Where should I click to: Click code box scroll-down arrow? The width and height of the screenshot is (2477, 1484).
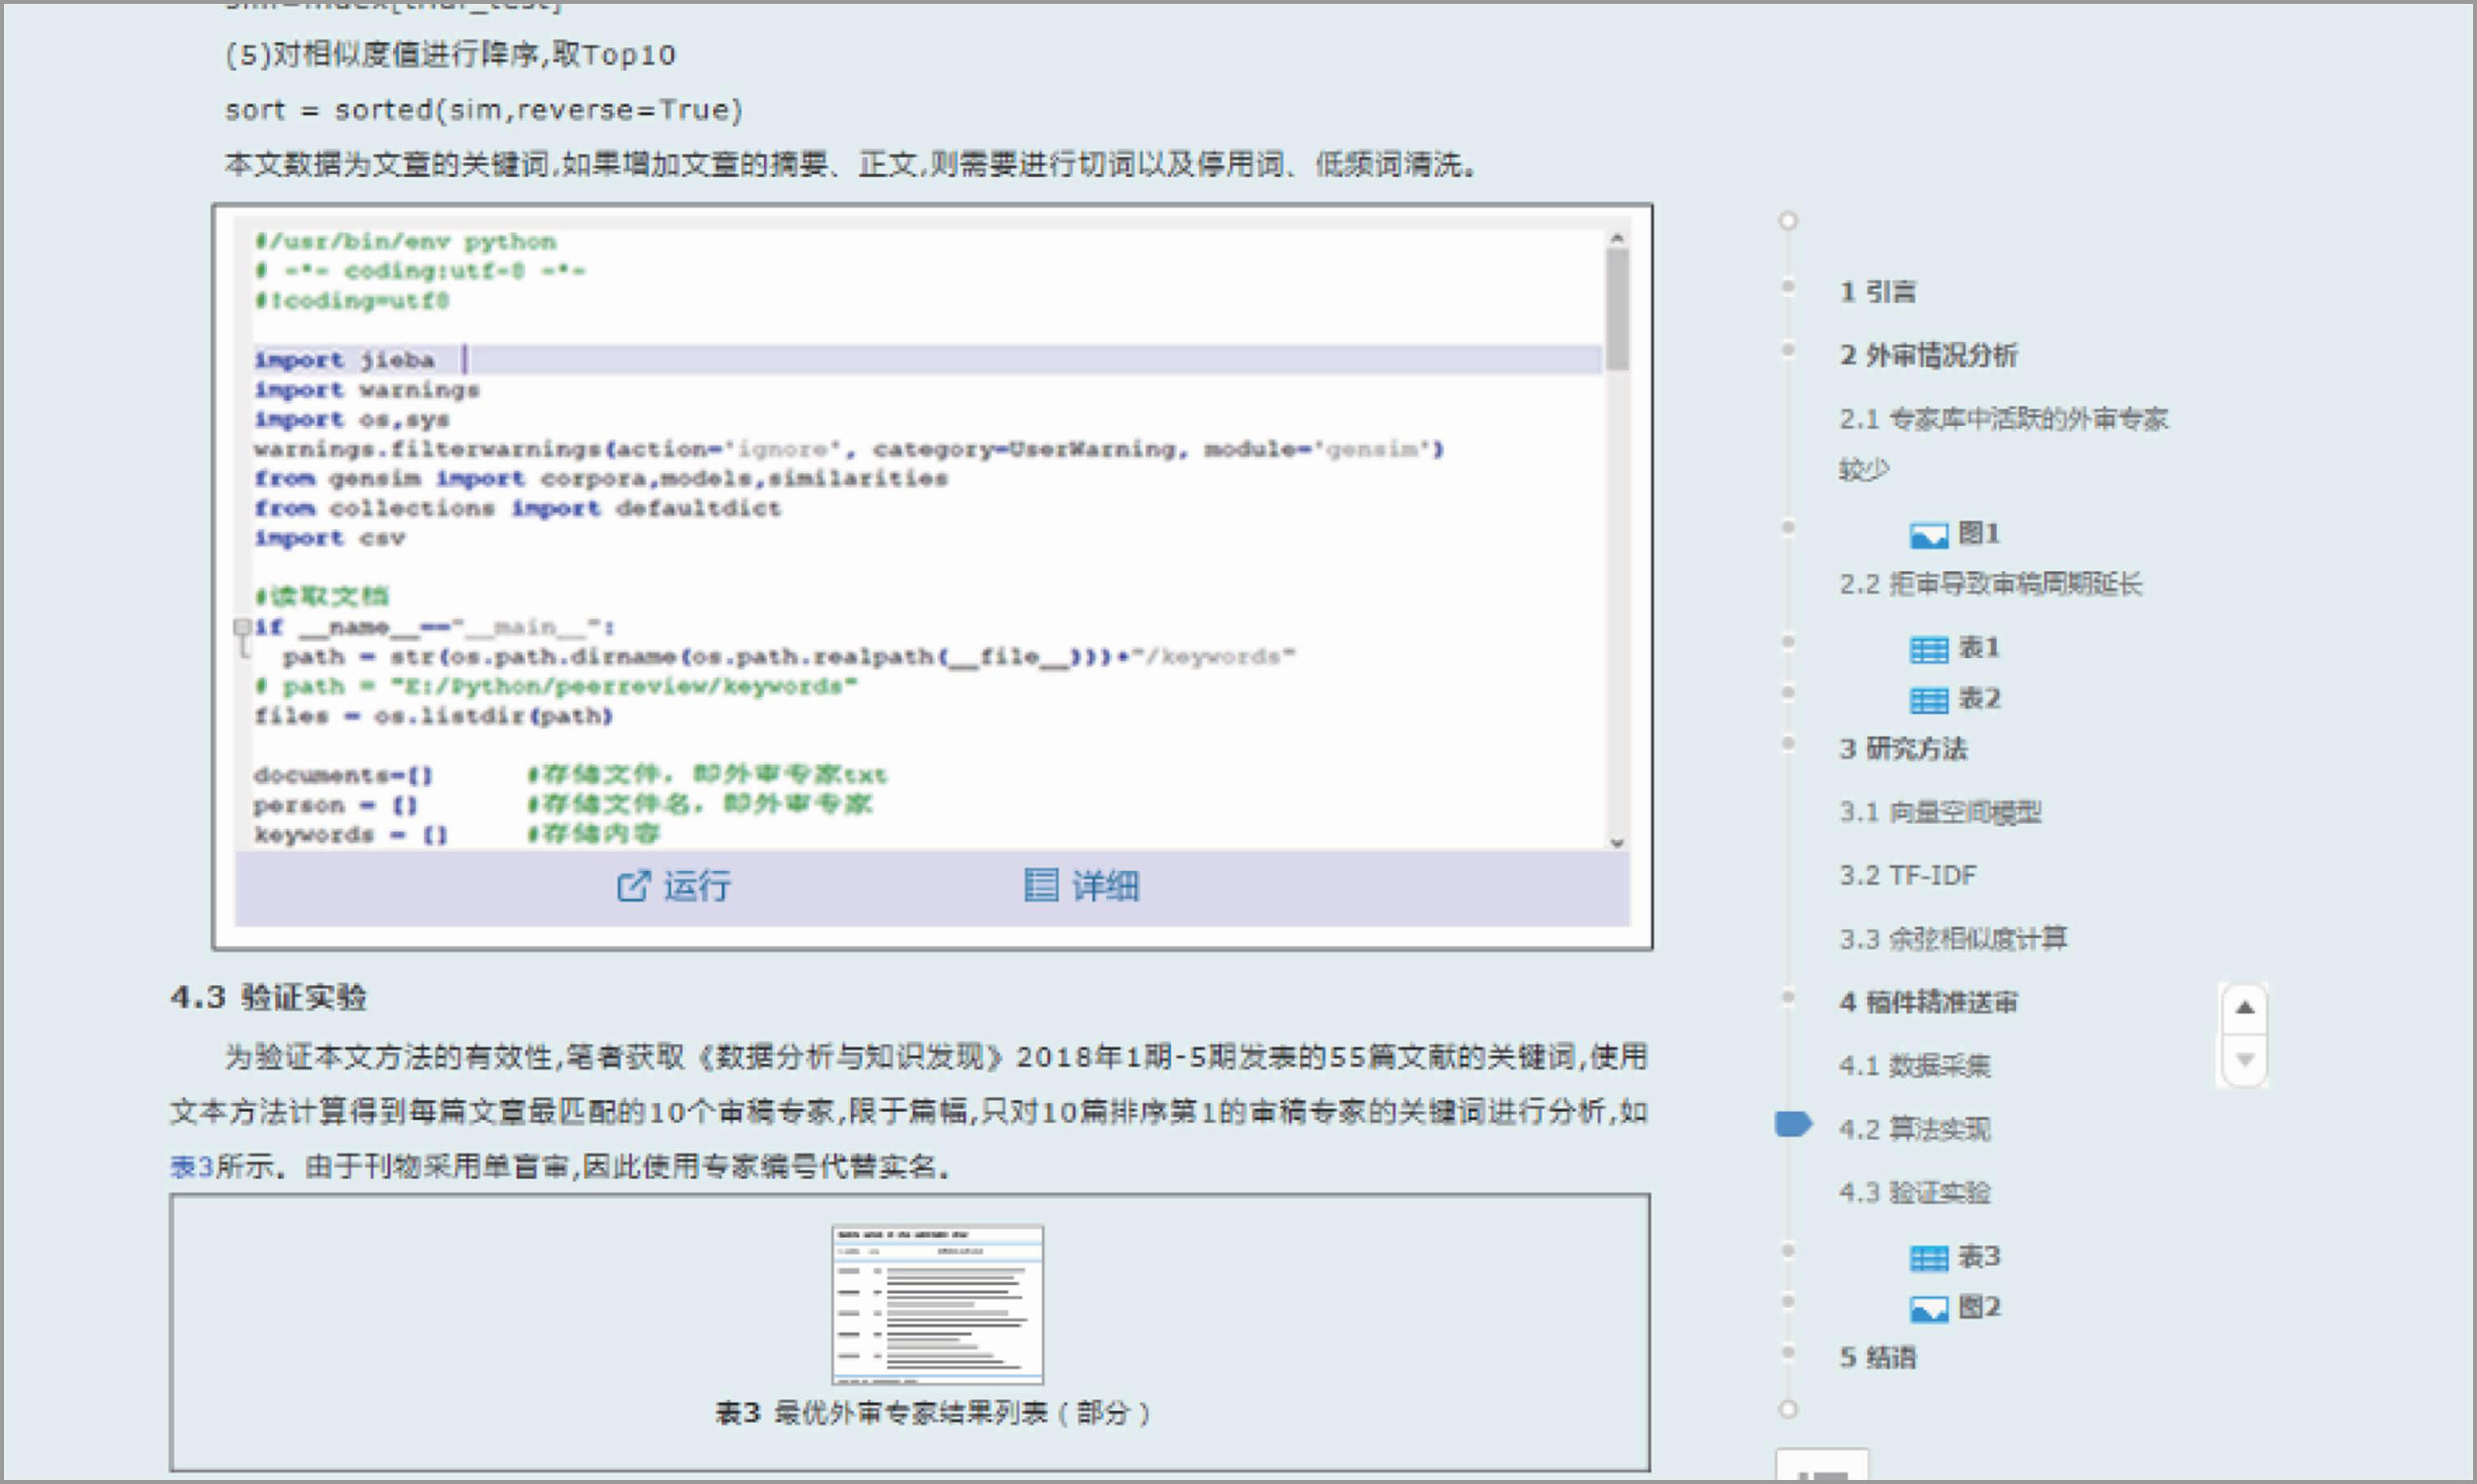pos(1617,842)
